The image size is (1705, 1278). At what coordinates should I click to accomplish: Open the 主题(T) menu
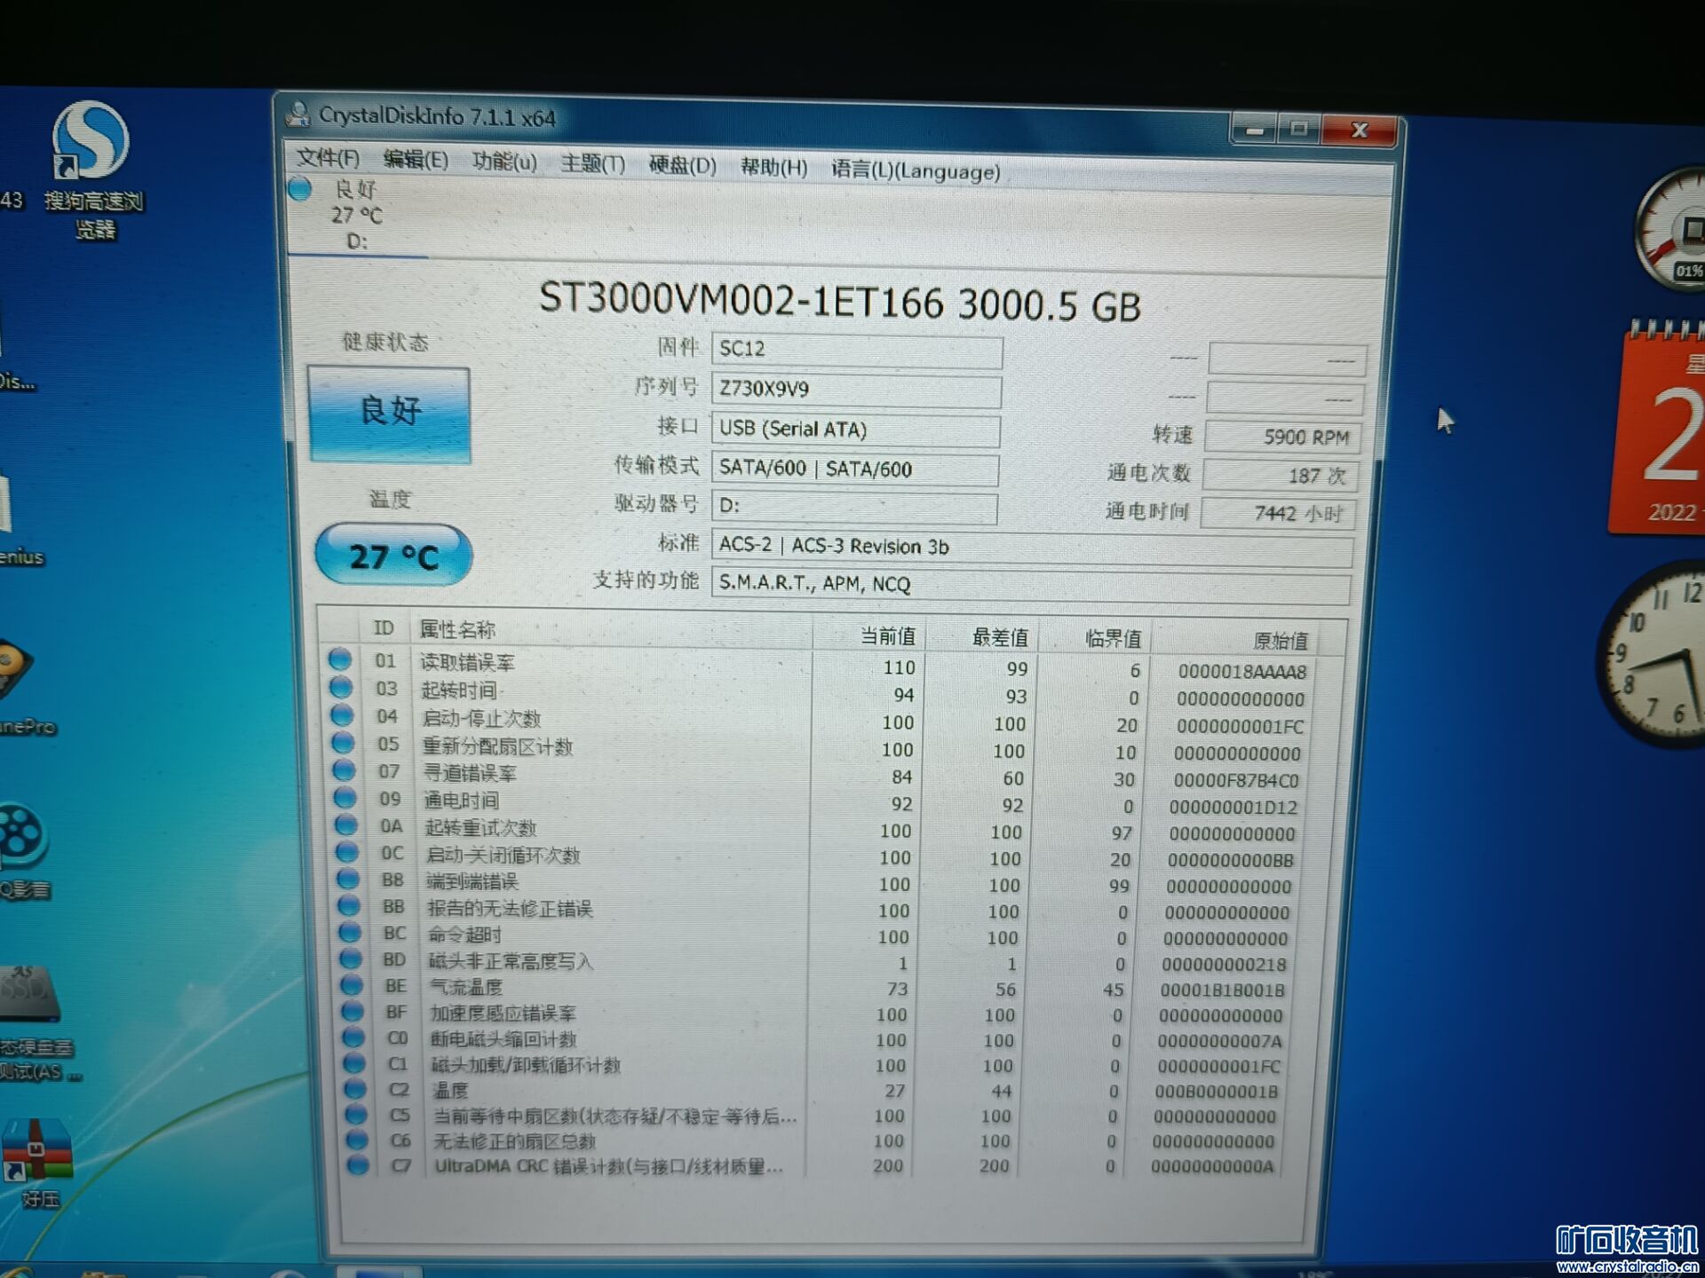[x=593, y=163]
